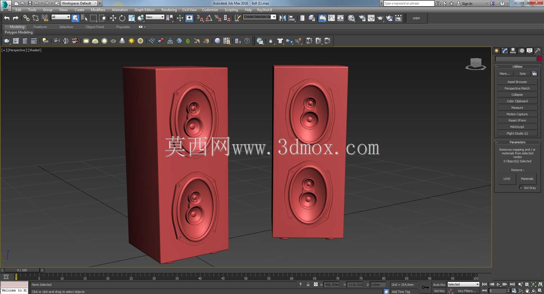Screen dimensions: 544x294
Task: Choose the Select and Rotate tool
Action: (122, 18)
